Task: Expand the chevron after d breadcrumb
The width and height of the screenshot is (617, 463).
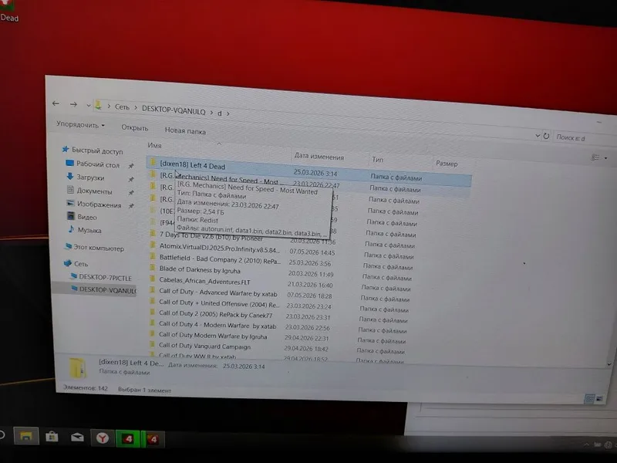Action: 228,113
